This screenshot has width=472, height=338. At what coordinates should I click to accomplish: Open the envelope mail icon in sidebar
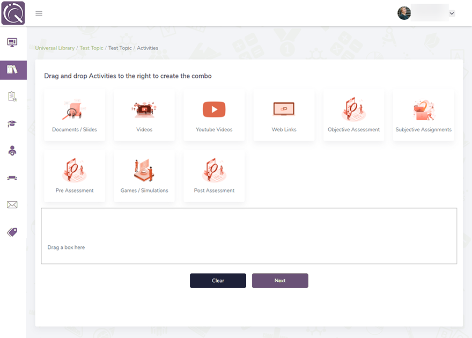click(x=12, y=205)
